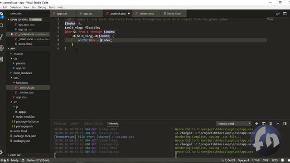Close the unsaved _control.scss tab via dot
Image resolution: width=290 pixels, height=163 pixels.
[129, 14]
